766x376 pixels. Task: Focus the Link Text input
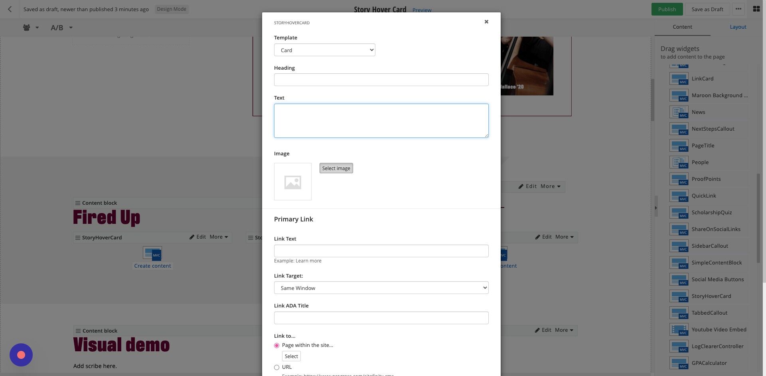[x=381, y=251]
